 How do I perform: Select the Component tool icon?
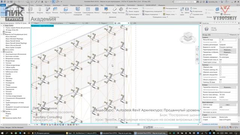point(30,9)
